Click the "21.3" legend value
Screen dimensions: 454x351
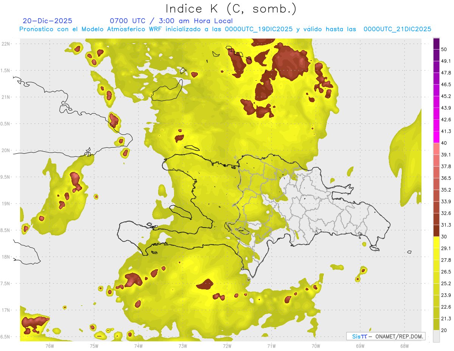pos(446,319)
